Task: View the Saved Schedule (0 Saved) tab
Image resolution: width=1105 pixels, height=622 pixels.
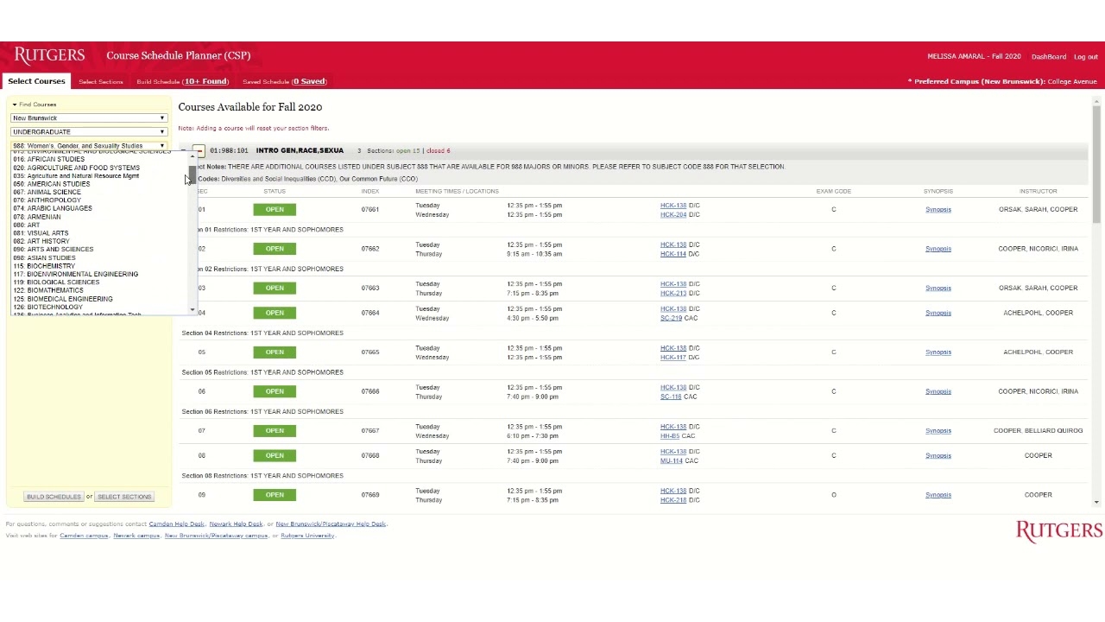Action: (x=285, y=80)
